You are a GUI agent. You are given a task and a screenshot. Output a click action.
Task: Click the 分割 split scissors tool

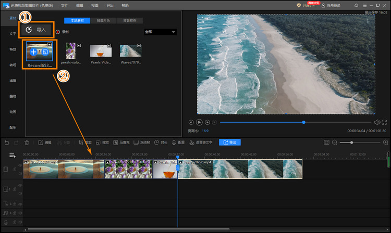64,143
